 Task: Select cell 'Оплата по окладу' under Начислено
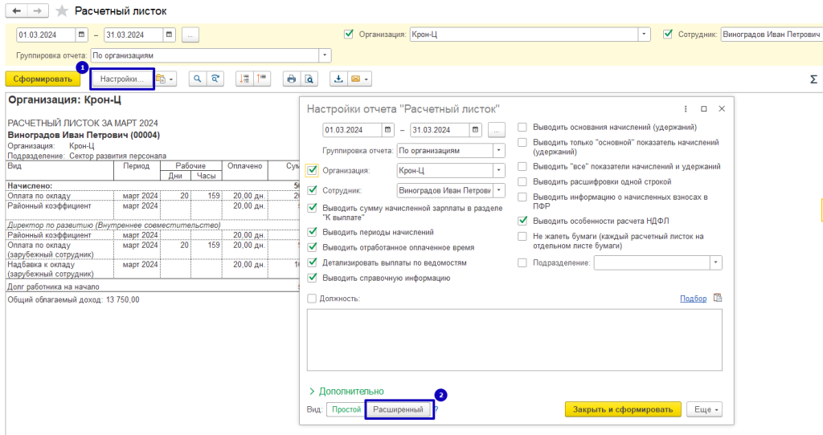pos(59,196)
